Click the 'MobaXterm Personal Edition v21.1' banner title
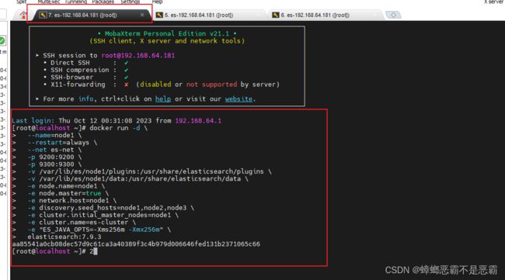Viewport: 505px width, 280px height. pos(167,33)
